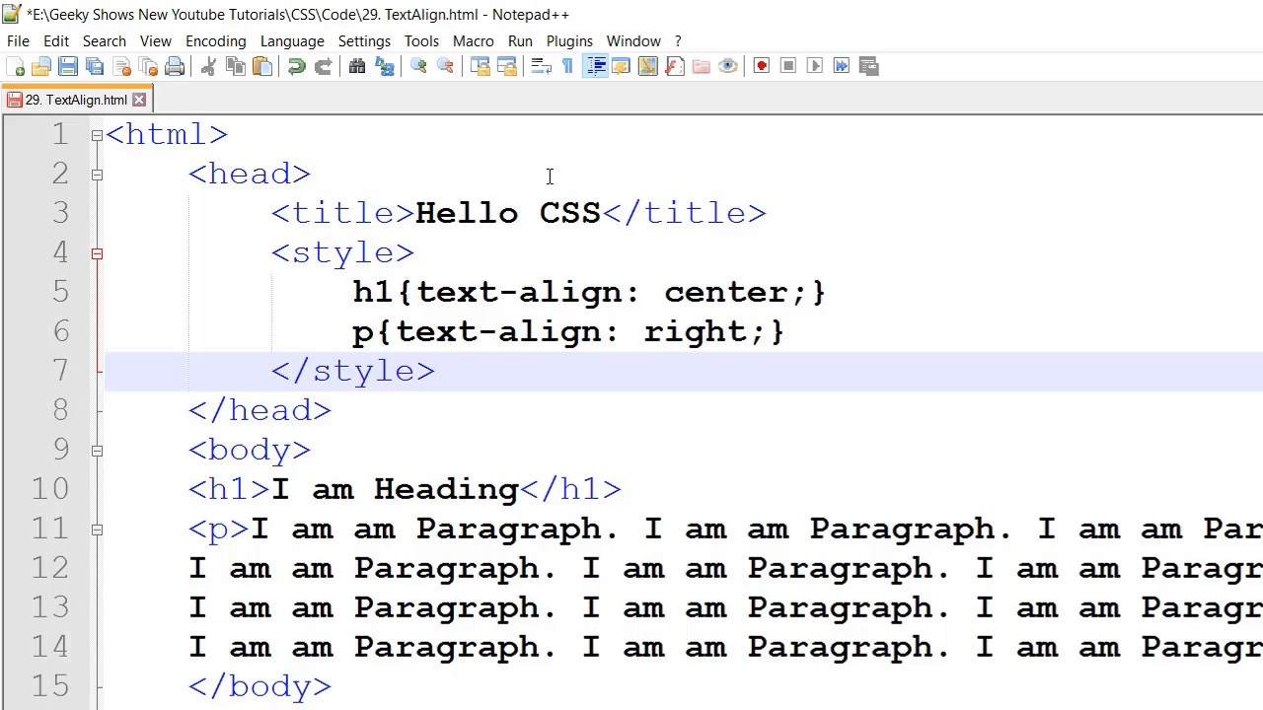Screen dimensions: 1263x710
Task: Open the User Defined Language icon
Action: pos(621,66)
